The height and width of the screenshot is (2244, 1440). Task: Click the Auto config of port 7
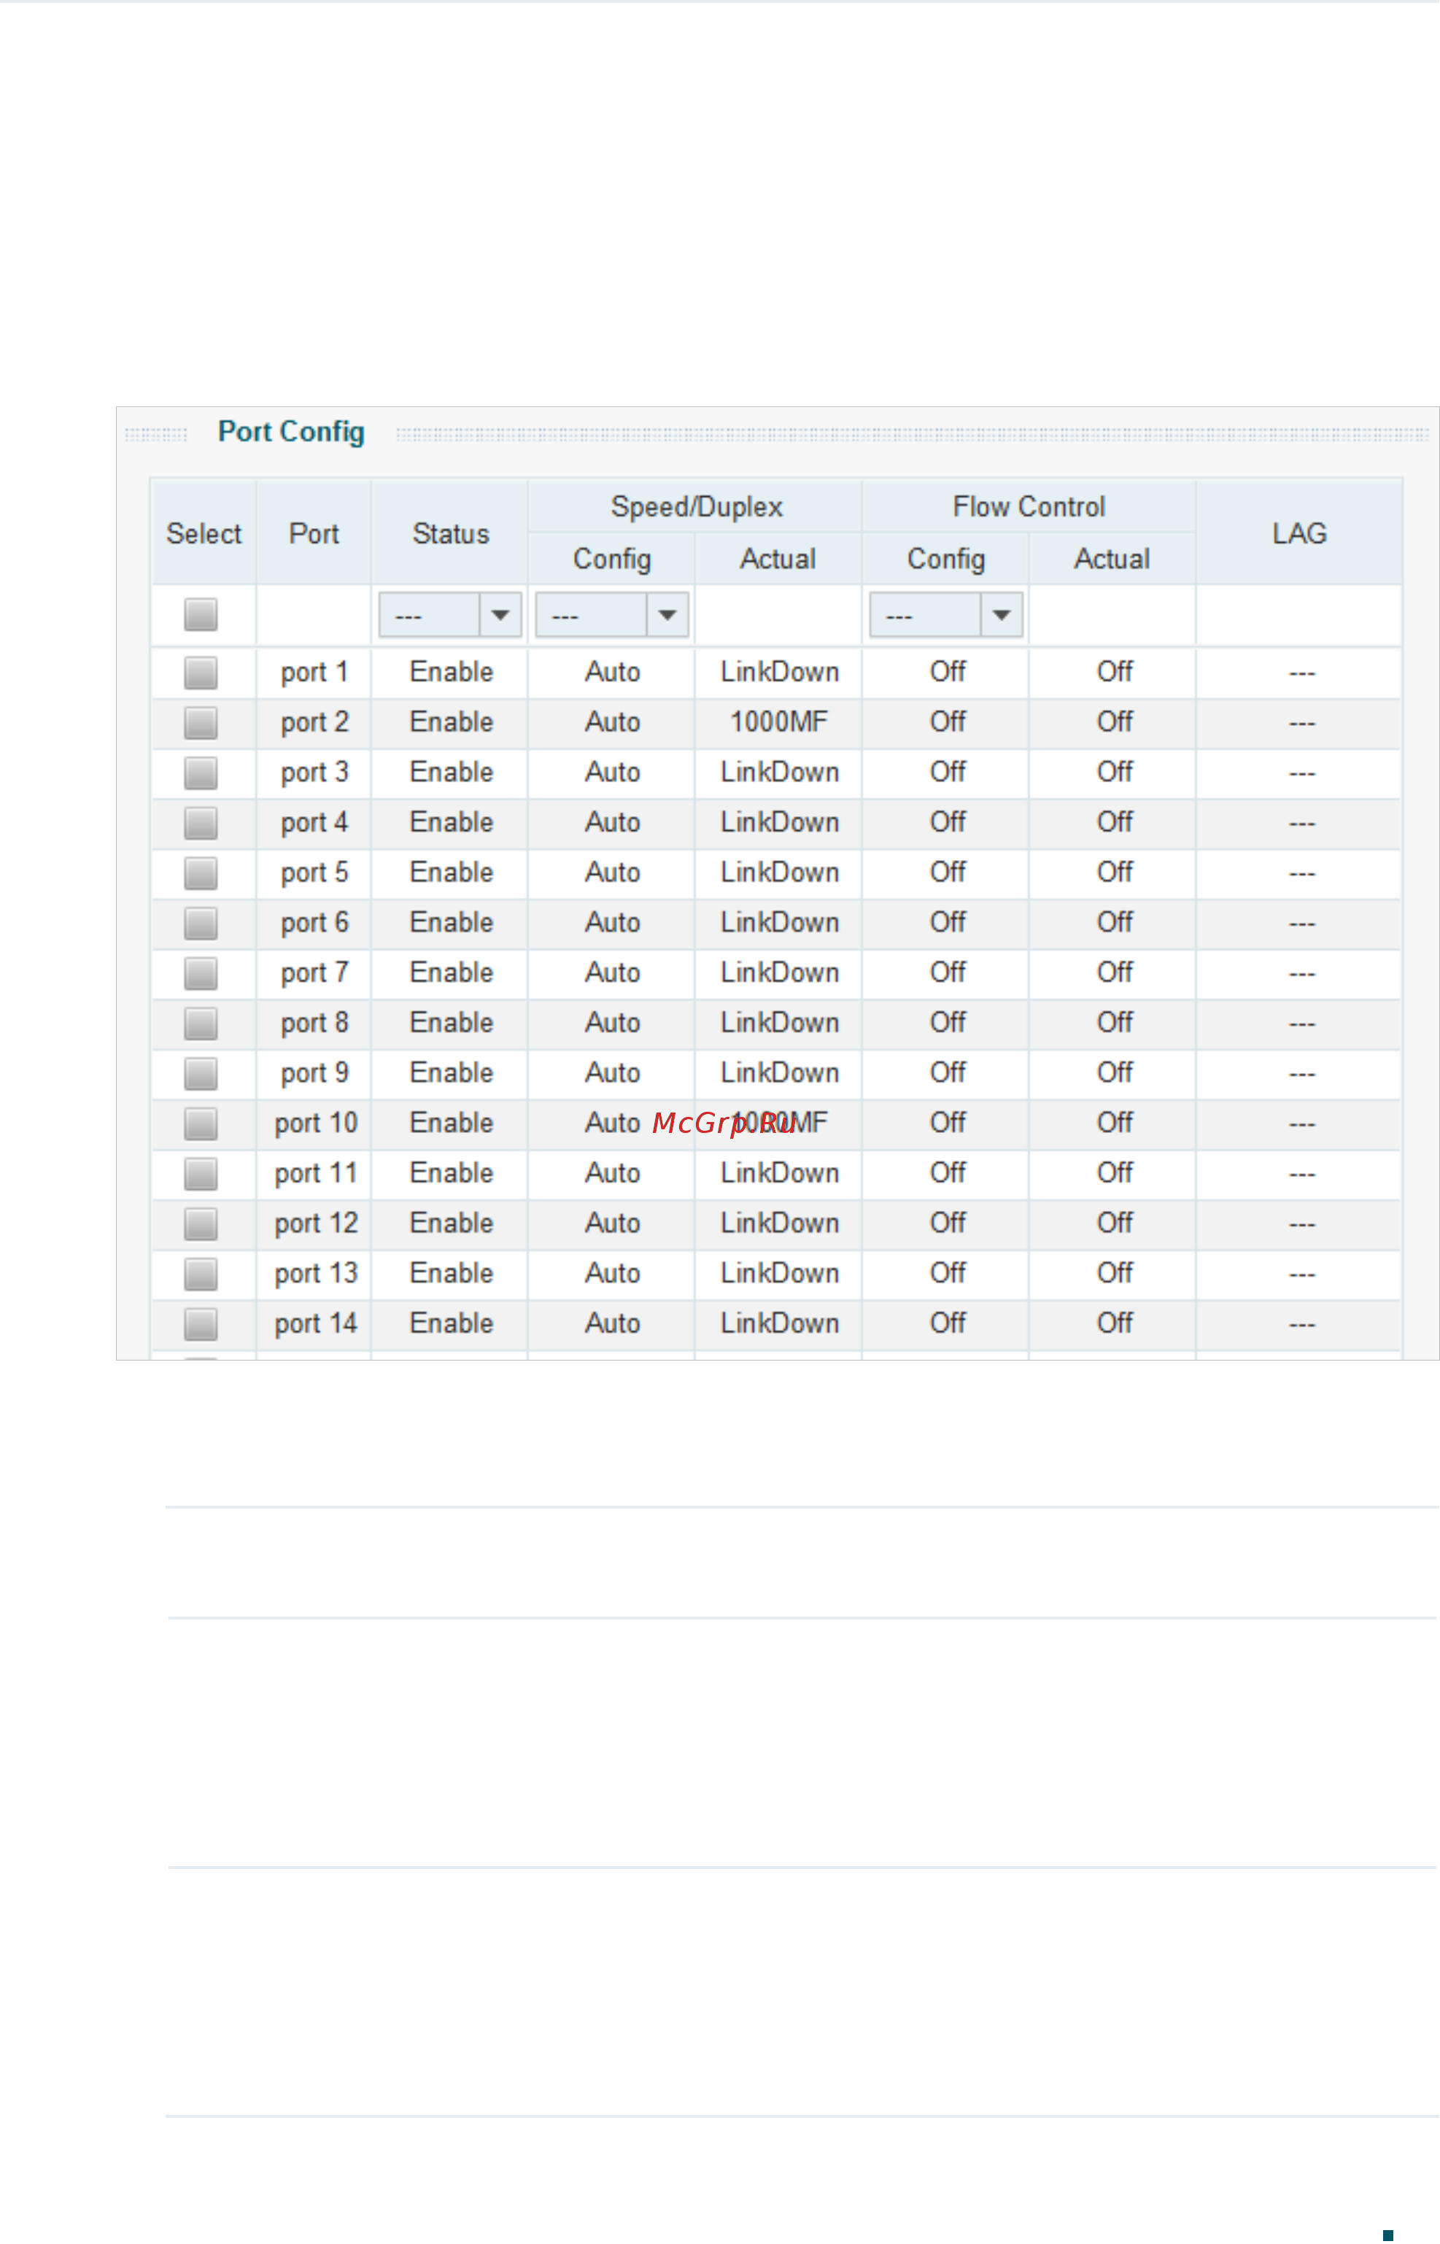tap(613, 973)
